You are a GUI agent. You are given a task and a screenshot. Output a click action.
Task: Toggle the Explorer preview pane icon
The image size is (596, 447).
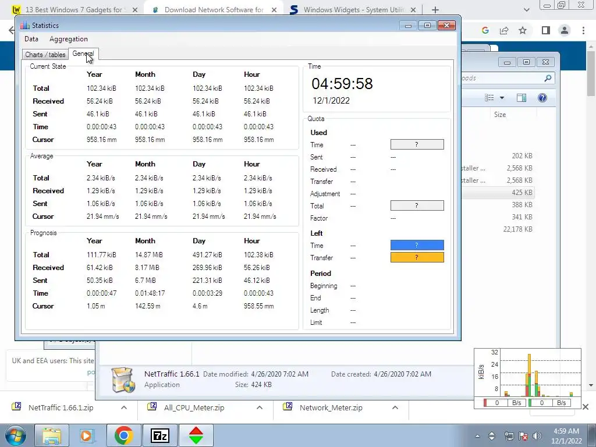[x=521, y=98]
